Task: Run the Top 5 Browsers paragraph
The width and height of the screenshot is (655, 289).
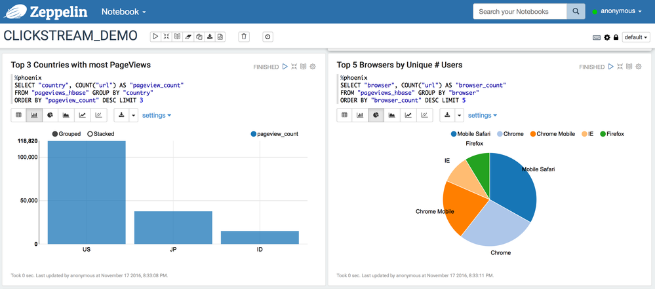Action: pyautogui.click(x=610, y=67)
